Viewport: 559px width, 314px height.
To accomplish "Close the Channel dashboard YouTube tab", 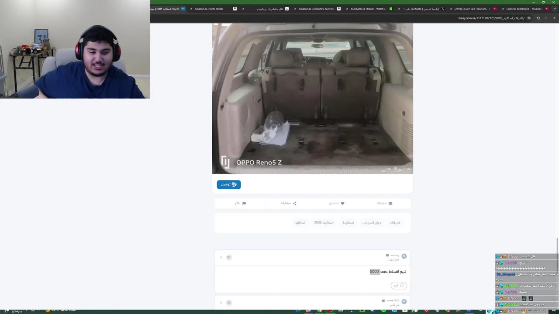I will (x=503, y=9).
